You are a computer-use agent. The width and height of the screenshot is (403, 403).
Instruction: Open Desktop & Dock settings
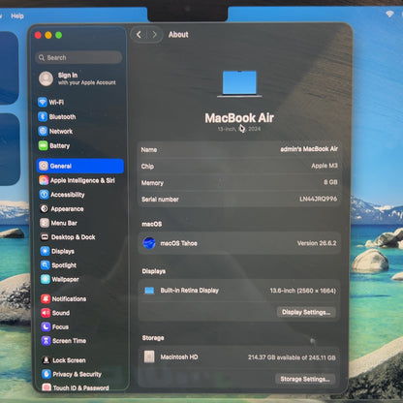click(x=68, y=237)
